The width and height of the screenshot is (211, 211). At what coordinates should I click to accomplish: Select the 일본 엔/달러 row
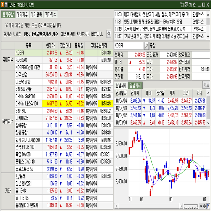tap(64, 183)
